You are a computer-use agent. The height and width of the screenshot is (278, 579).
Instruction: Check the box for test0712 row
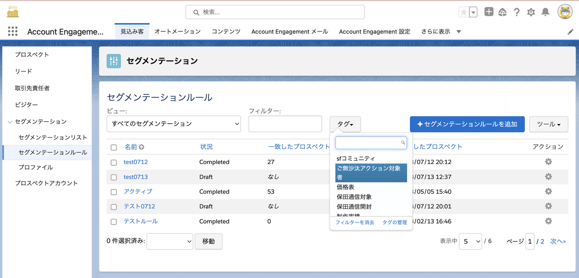pyautogui.click(x=114, y=163)
